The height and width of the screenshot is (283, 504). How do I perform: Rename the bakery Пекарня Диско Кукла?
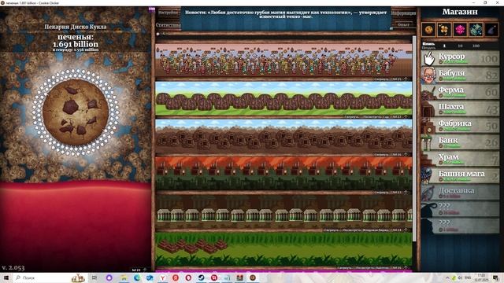[x=76, y=27]
